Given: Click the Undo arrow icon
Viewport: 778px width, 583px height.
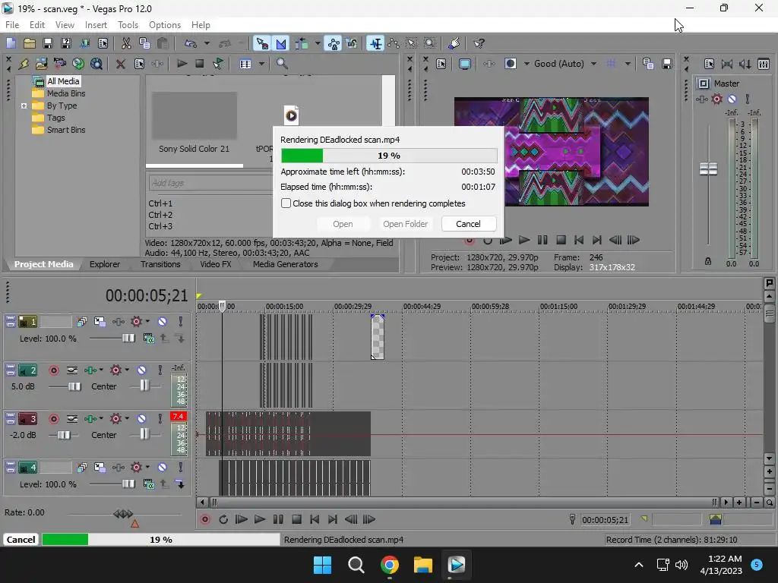Looking at the screenshot, I should 191,43.
